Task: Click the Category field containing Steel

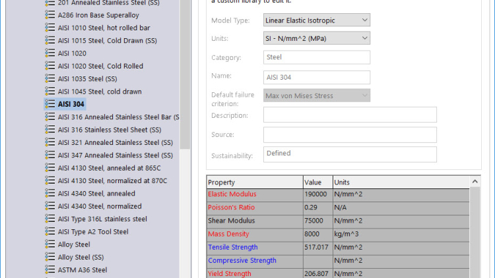Action: pyautogui.click(x=317, y=57)
